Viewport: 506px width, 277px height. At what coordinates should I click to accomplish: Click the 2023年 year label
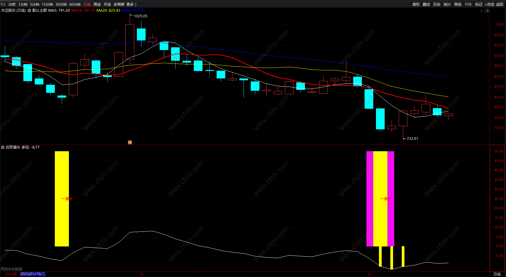(x=11, y=274)
